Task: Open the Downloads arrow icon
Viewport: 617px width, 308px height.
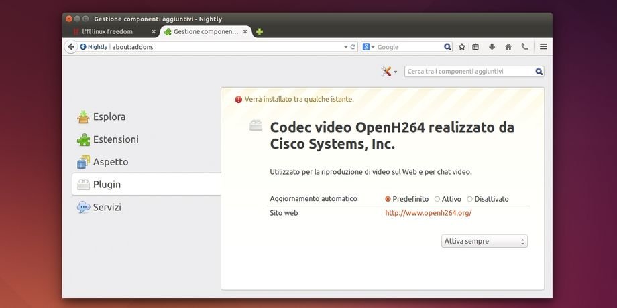Action: 492,47
